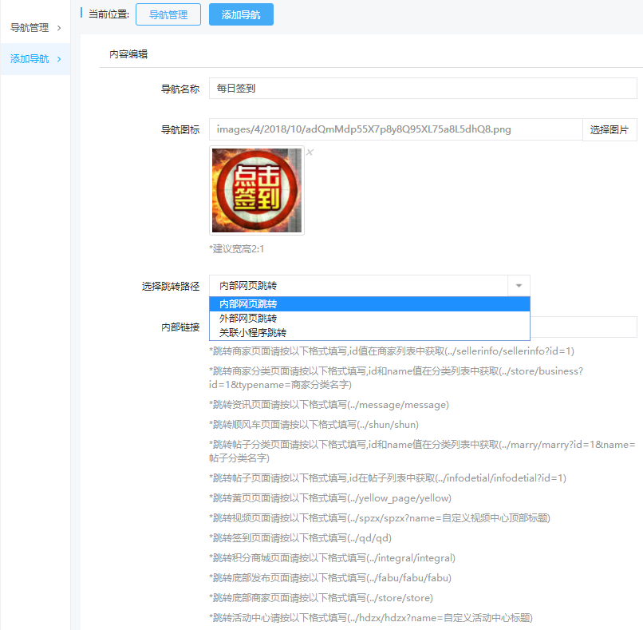The width and height of the screenshot is (643, 630).
Task: Click the spxz/spxz?name hint line
Action: coord(380,518)
